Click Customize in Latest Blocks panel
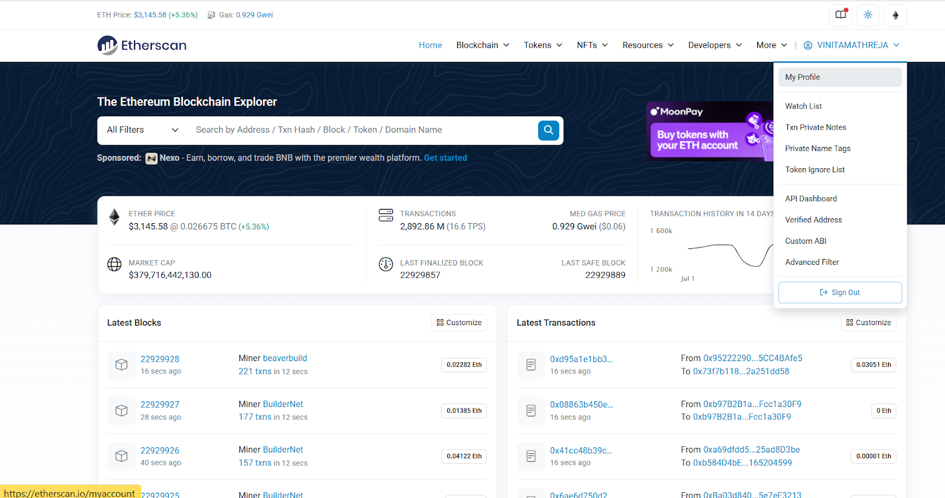 click(459, 323)
